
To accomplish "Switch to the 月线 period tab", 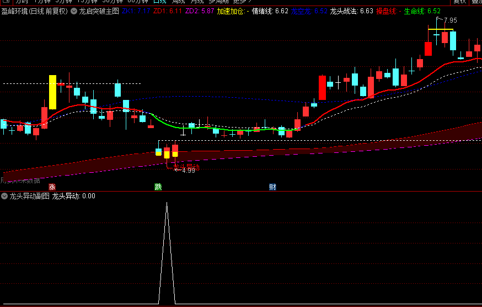I will pyautogui.click(x=197, y=2).
